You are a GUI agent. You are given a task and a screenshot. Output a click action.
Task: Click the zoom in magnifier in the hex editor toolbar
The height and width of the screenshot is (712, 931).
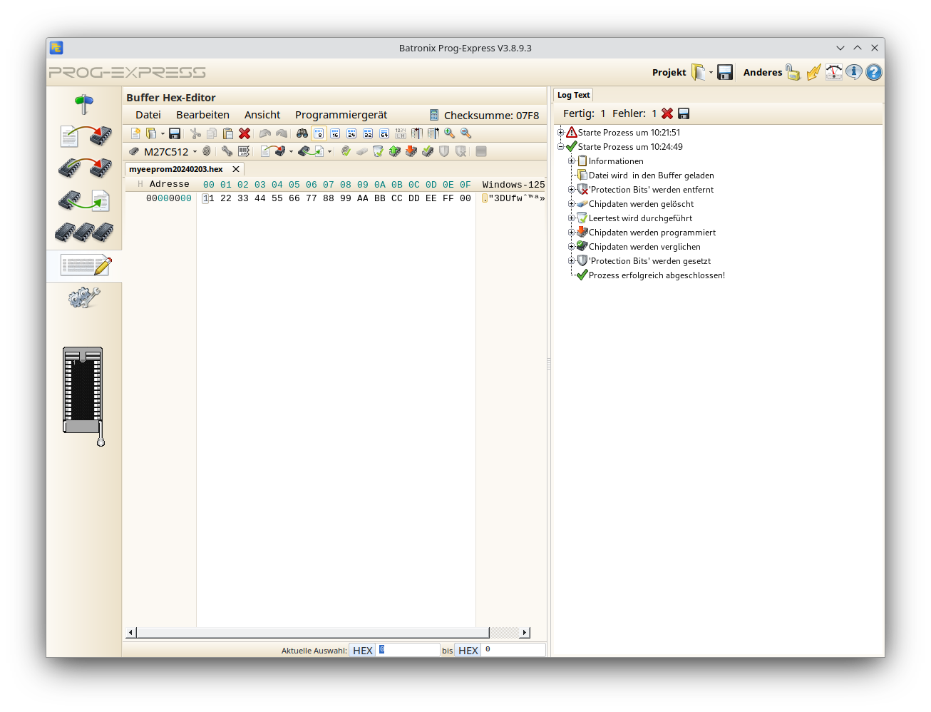pyautogui.click(x=449, y=133)
